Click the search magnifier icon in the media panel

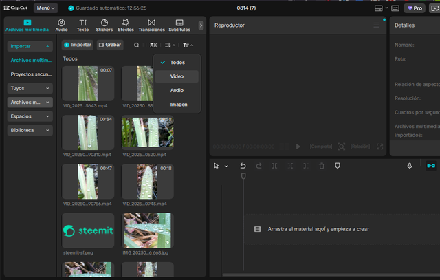[136, 45]
